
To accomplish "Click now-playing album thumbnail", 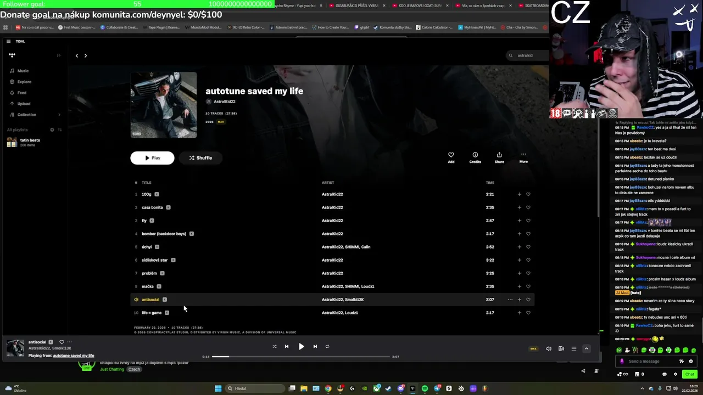I will pyautogui.click(x=15, y=348).
